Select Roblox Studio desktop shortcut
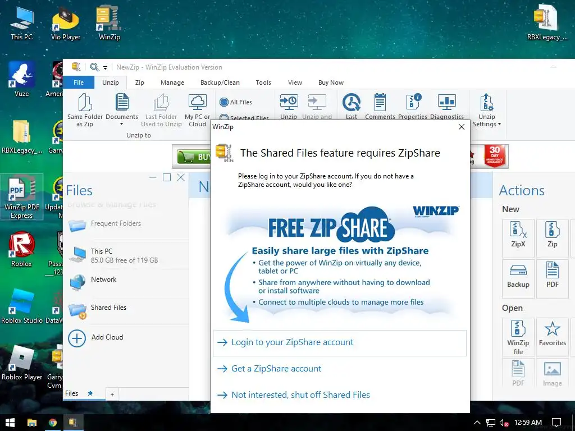The width and height of the screenshot is (575, 431). pyautogui.click(x=22, y=306)
